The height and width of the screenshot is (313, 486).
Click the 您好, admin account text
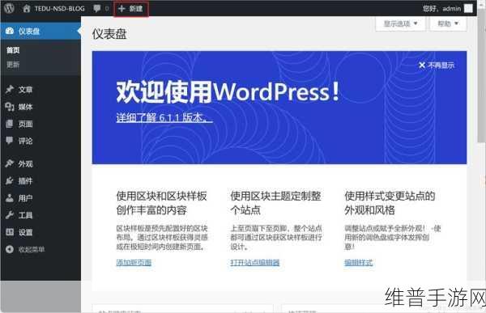pyautogui.click(x=442, y=9)
